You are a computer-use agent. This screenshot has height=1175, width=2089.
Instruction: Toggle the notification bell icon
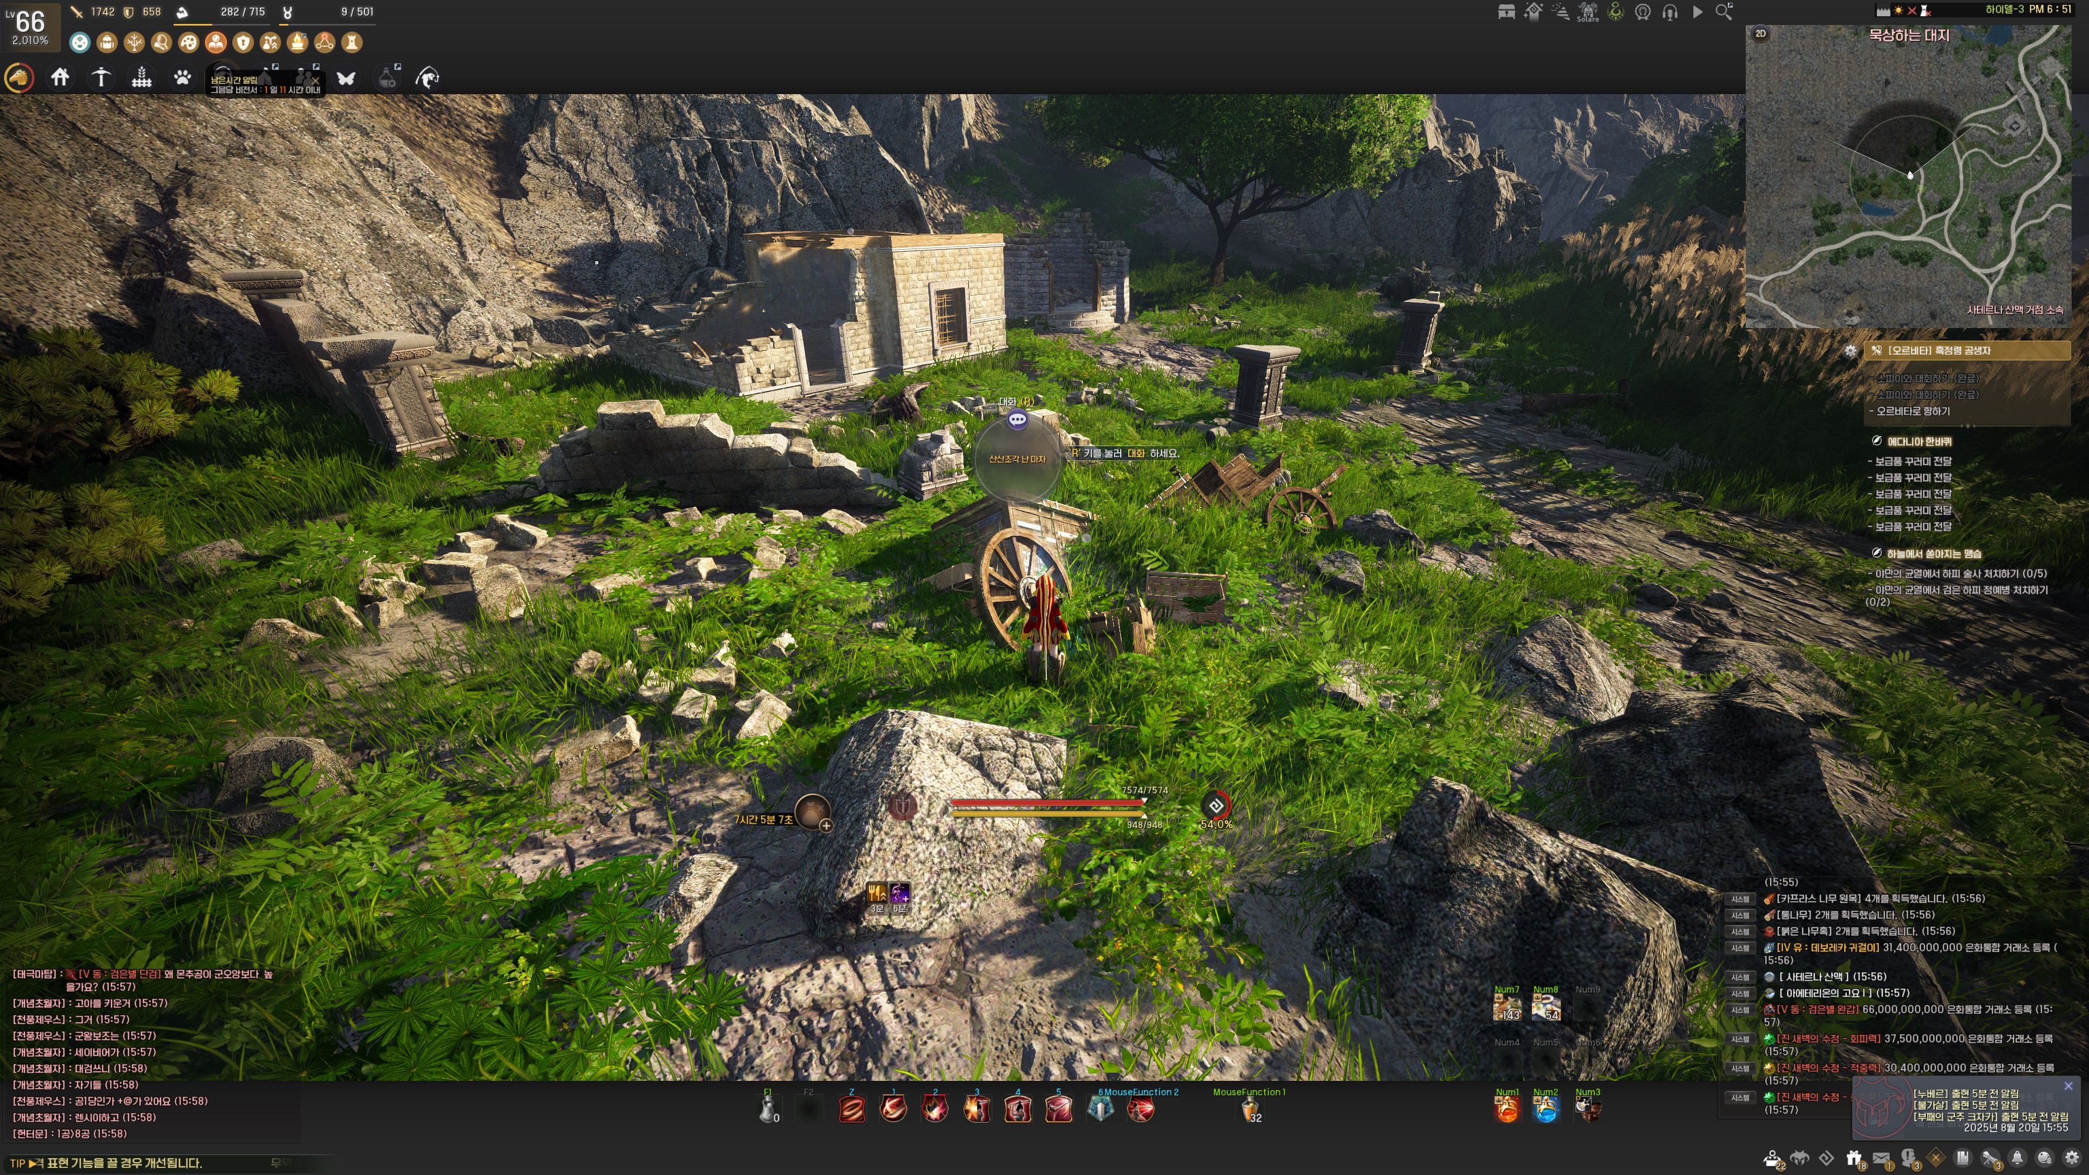[2017, 1158]
